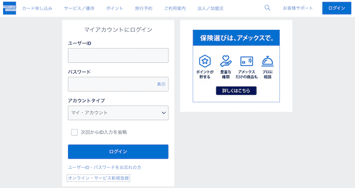
Task: Open 旅行予約 menu
Action: click(x=144, y=8)
